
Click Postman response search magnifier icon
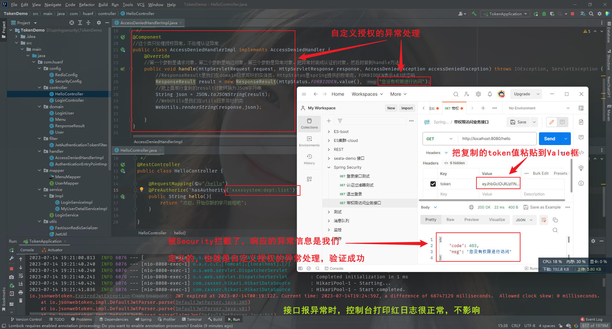click(x=555, y=230)
